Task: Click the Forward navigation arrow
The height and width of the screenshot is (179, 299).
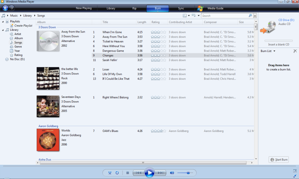Action: 12,8
